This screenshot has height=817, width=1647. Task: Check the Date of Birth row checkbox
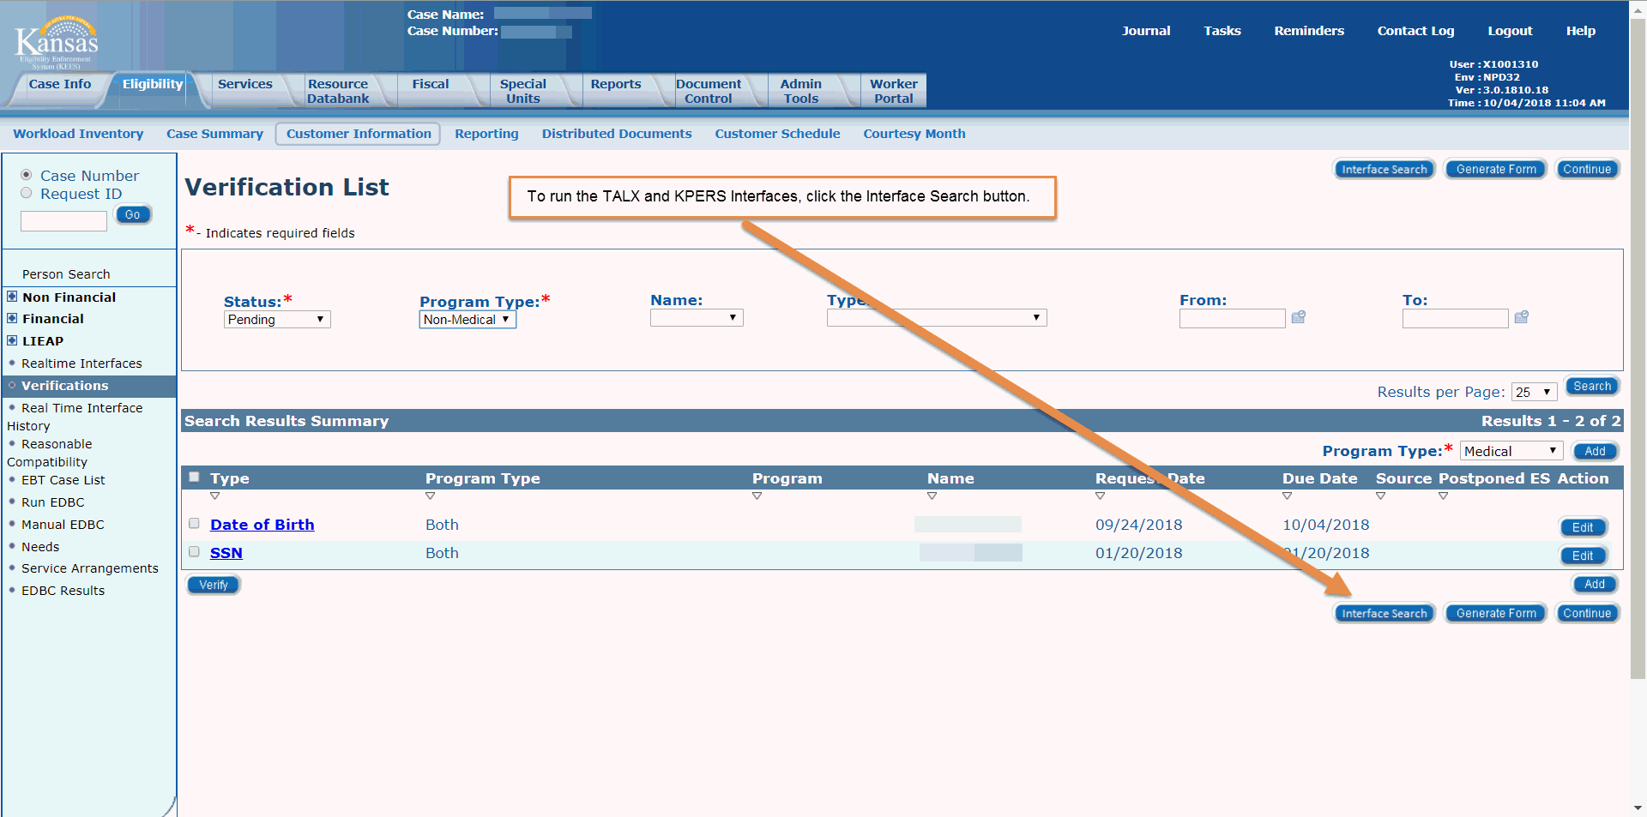point(194,524)
